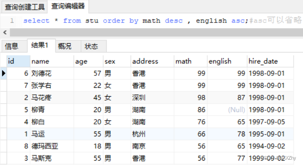
Task: Open the 信息 result tab
Action: (x=14, y=46)
